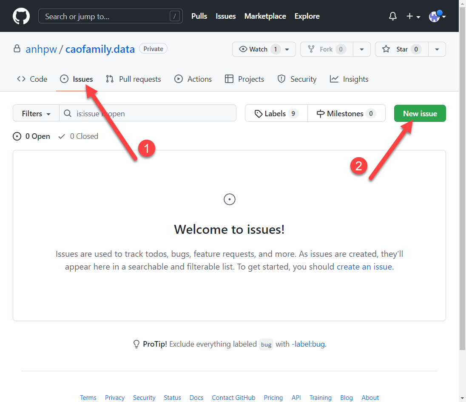Expand the Filters dropdown
The height and width of the screenshot is (402, 466).
point(36,114)
